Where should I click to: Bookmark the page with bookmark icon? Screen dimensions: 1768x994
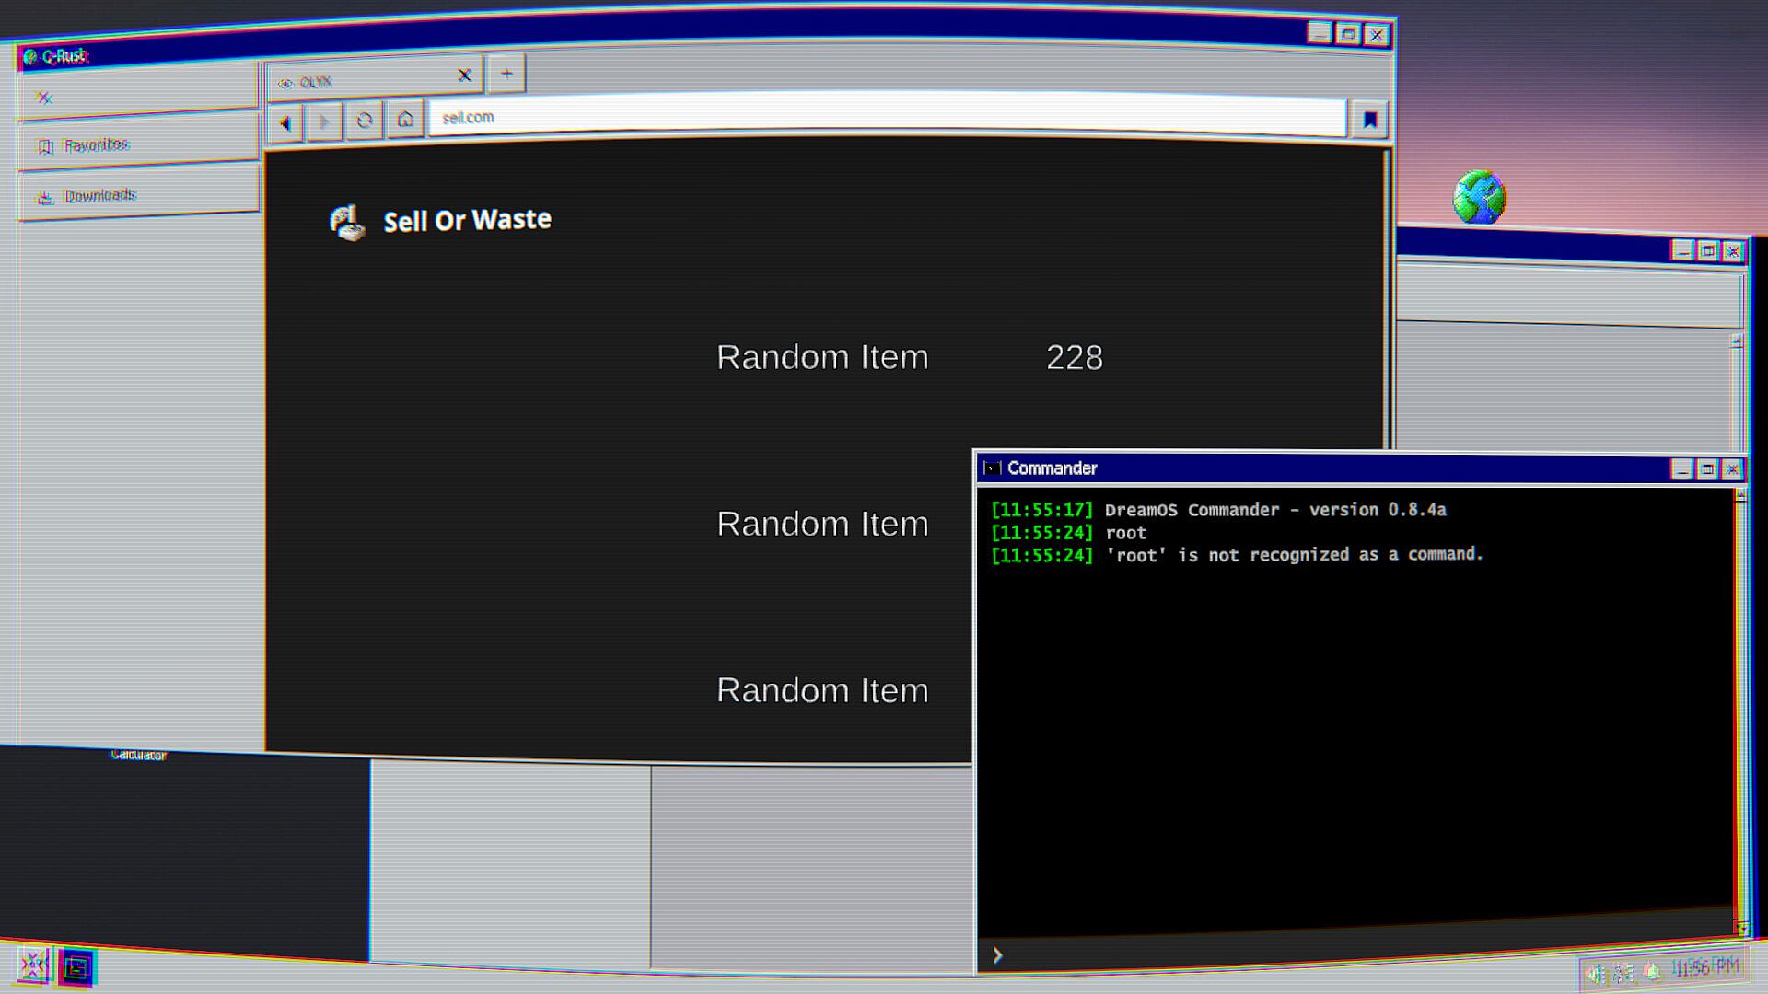[x=1369, y=120]
